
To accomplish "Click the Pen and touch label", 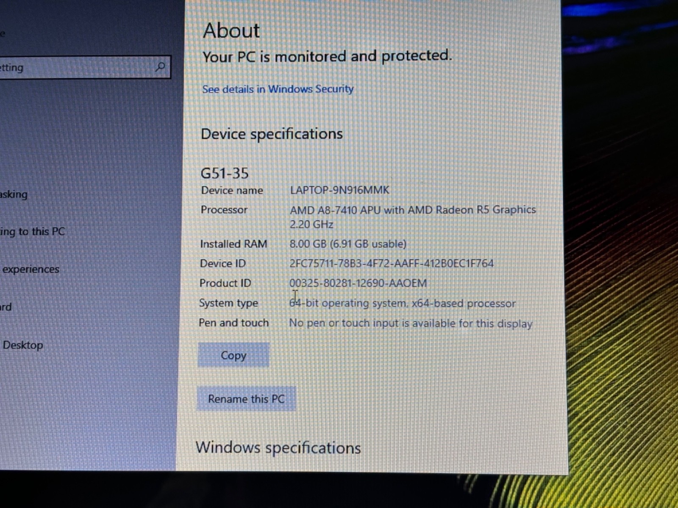I will click(x=233, y=323).
